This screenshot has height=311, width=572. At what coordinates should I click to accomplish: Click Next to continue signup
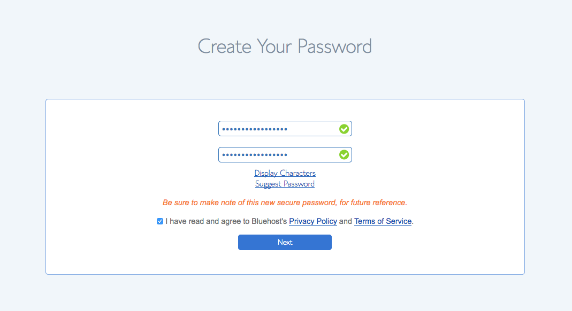[x=285, y=242]
